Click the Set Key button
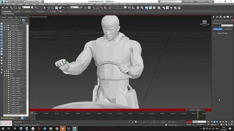The width and height of the screenshot is (234, 131). tap(189, 125)
